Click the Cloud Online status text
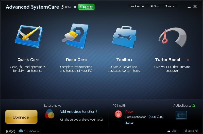This screenshot has width=203, height=134. pos(31,131)
